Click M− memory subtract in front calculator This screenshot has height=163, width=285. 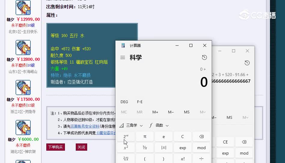[x=171, y=112]
